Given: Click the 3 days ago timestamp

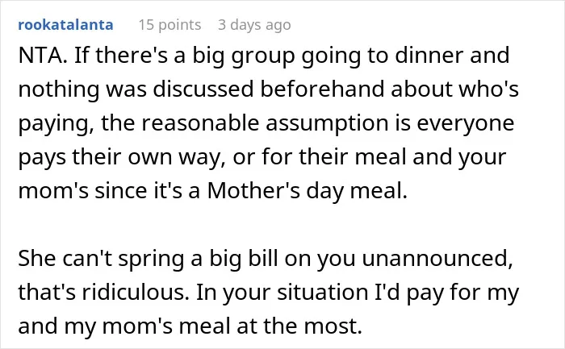Looking at the screenshot, I should click(x=254, y=25).
